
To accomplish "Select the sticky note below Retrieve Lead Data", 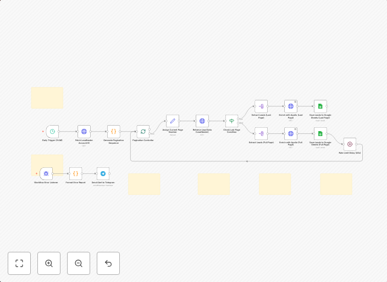I will click(214, 184).
